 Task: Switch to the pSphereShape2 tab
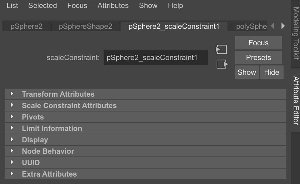pos(85,27)
